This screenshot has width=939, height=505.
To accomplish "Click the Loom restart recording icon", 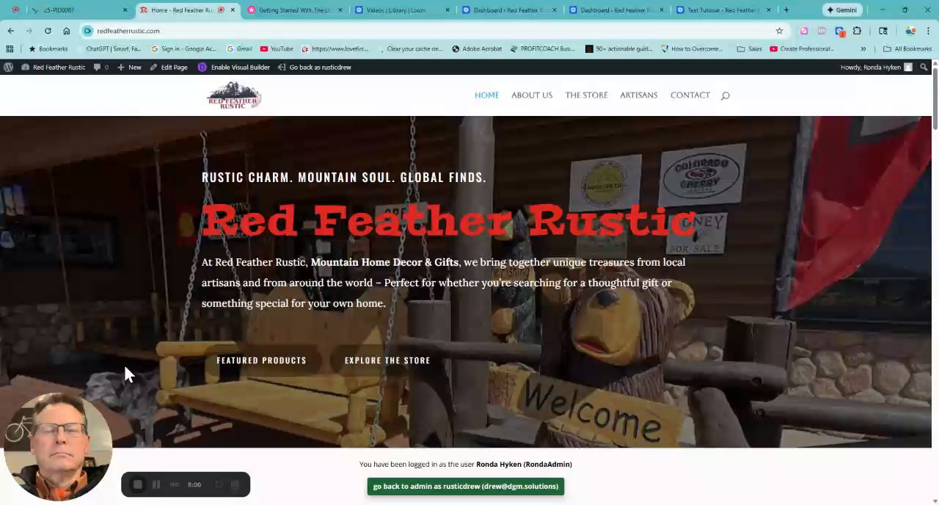I will (x=218, y=484).
